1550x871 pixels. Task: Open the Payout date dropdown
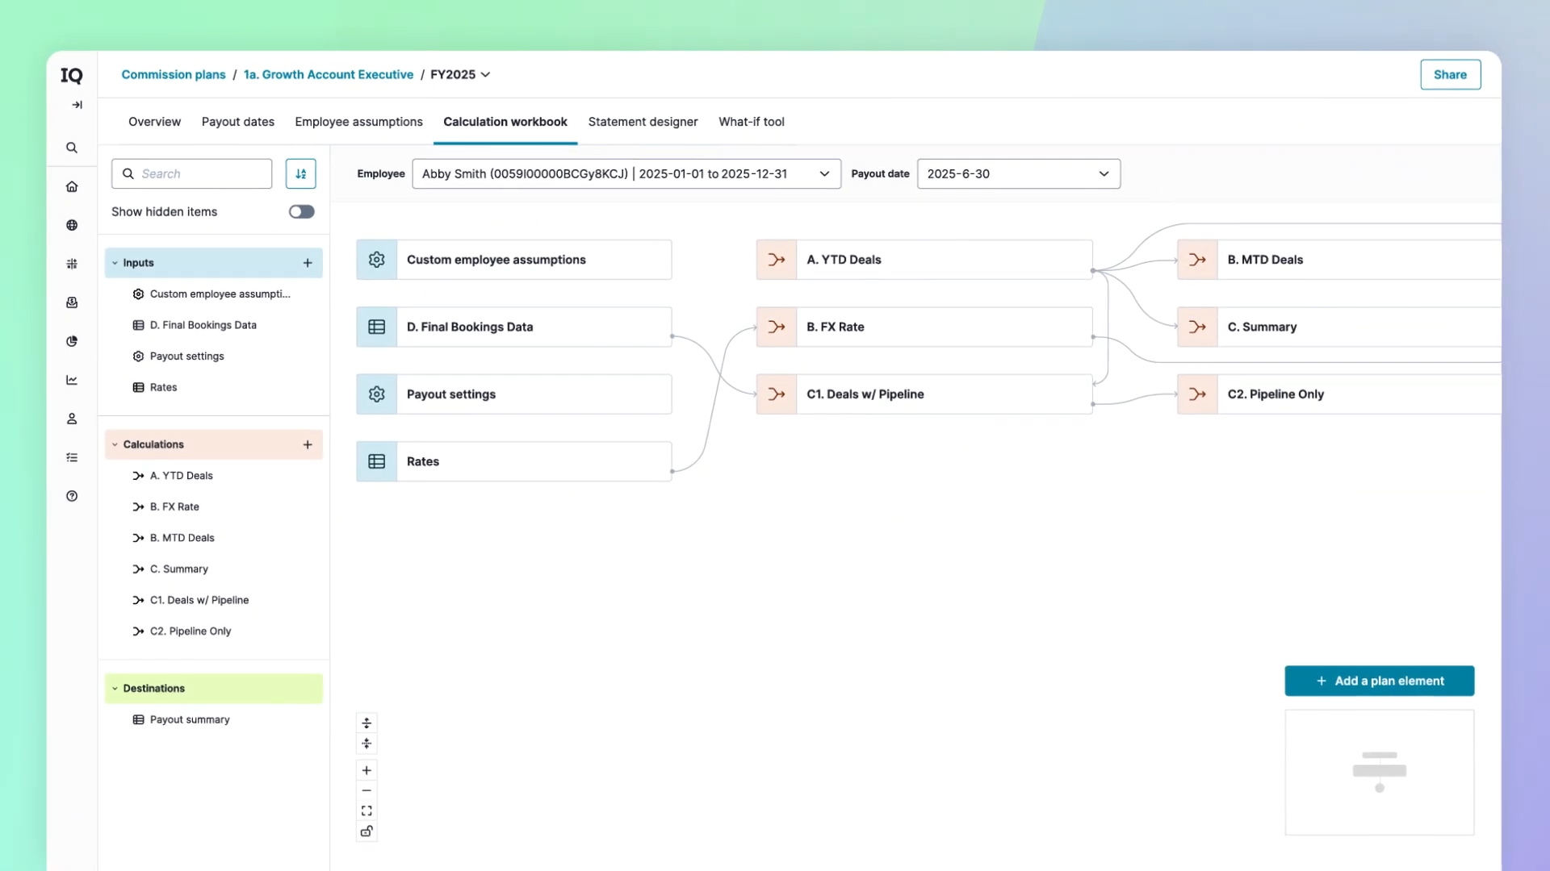[1019, 173]
